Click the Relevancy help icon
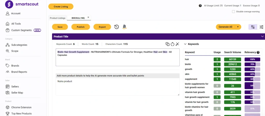The height and width of the screenshot is (116, 265). tap(258, 52)
